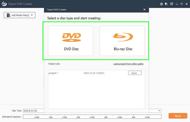This screenshot has width=190, height=122.
Task: Open the menu panel icon in title bar
Action: [172, 4]
